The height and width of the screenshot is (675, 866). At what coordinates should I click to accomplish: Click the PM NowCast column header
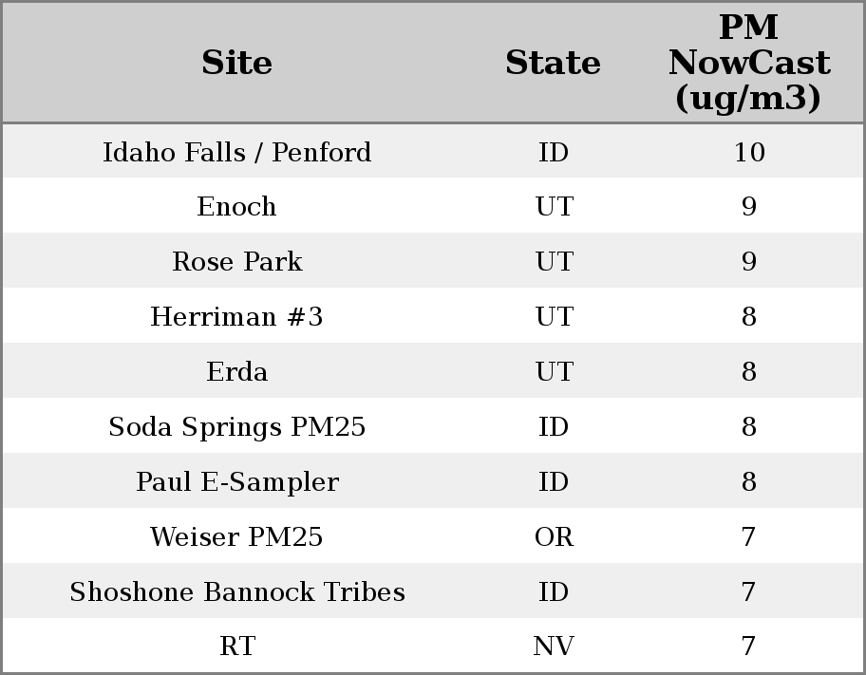(748, 63)
